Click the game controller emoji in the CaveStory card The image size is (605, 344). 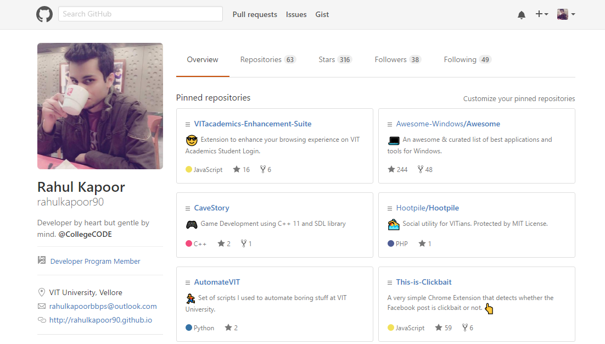pyautogui.click(x=192, y=224)
